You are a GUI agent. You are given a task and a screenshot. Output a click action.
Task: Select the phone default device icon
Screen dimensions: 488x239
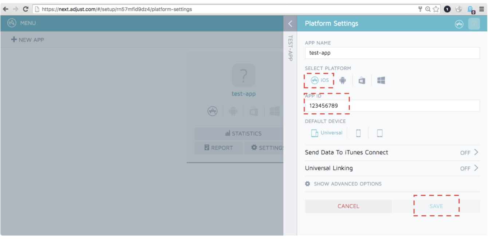[358, 133]
